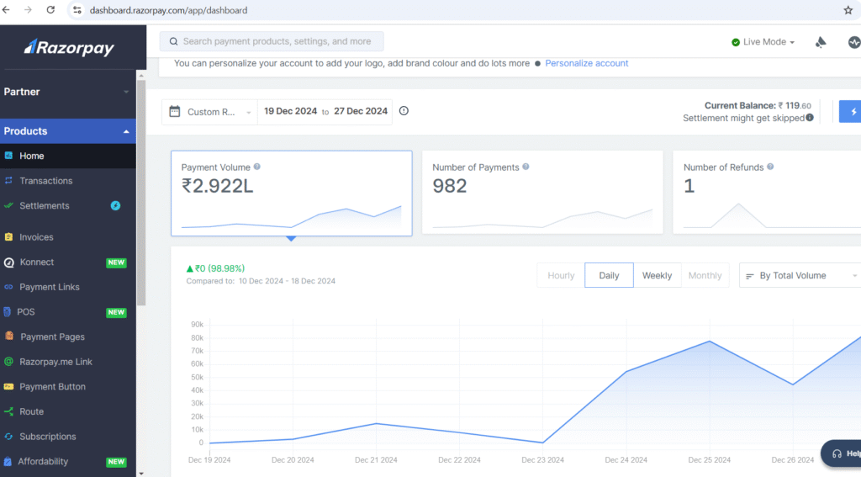Click the announcements icon beside Live Mode

coord(821,42)
